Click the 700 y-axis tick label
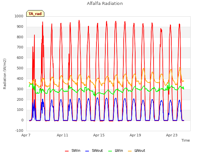210x157 pixels. pyautogui.click(x=20, y=47)
